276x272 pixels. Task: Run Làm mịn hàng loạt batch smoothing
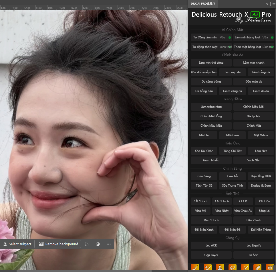pos(247,37)
